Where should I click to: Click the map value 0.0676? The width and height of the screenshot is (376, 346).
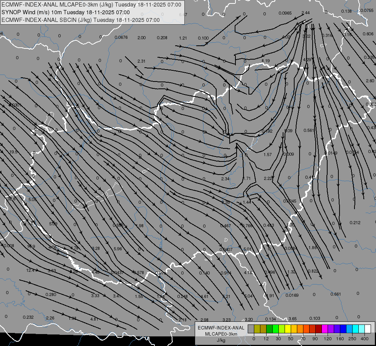click(121, 37)
